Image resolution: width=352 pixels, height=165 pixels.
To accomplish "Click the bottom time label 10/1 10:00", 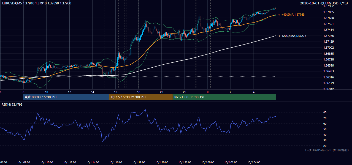I will coord(47,163).
